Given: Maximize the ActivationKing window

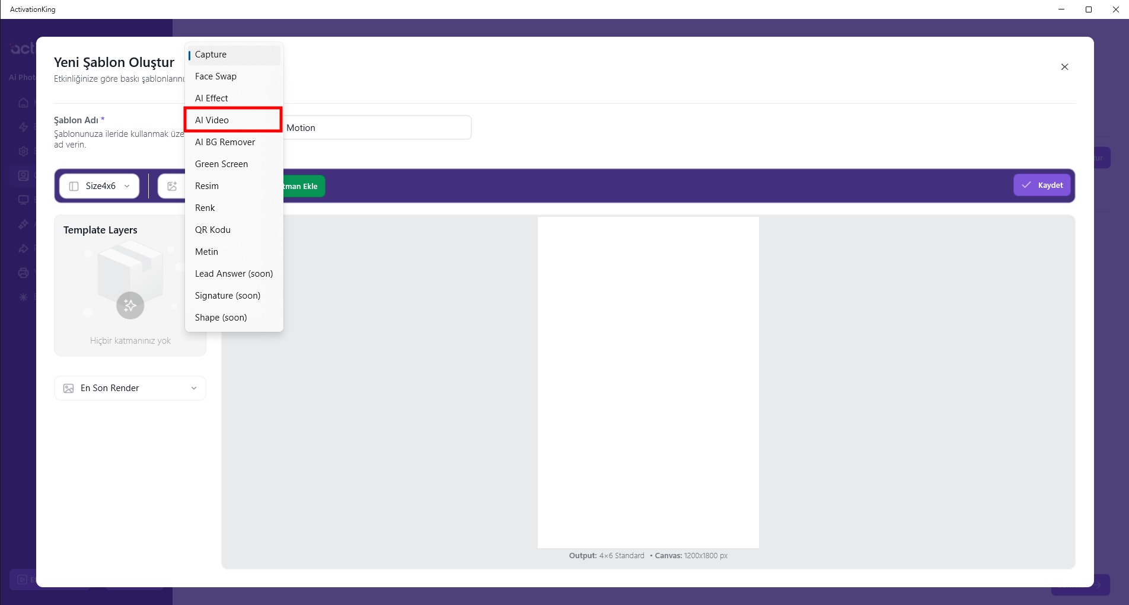Looking at the screenshot, I should pos(1088,9).
